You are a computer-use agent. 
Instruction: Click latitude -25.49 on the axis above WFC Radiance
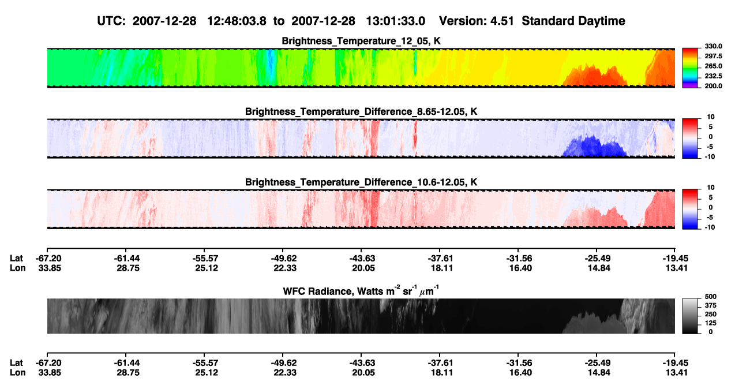tap(597, 259)
